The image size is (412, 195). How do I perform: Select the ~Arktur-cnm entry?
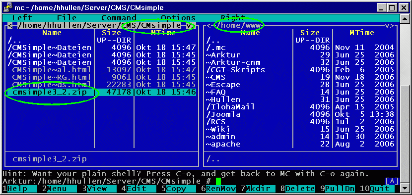click(x=300, y=62)
